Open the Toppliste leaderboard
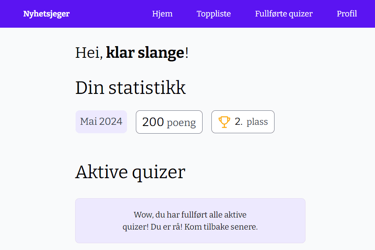The width and height of the screenshot is (375, 250). (x=213, y=14)
